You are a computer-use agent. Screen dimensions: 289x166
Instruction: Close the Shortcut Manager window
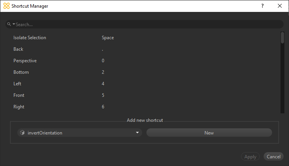click(x=280, y=6)
